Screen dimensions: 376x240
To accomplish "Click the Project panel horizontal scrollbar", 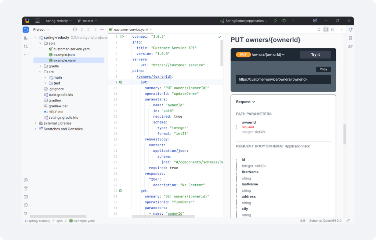I will (58, 216).
